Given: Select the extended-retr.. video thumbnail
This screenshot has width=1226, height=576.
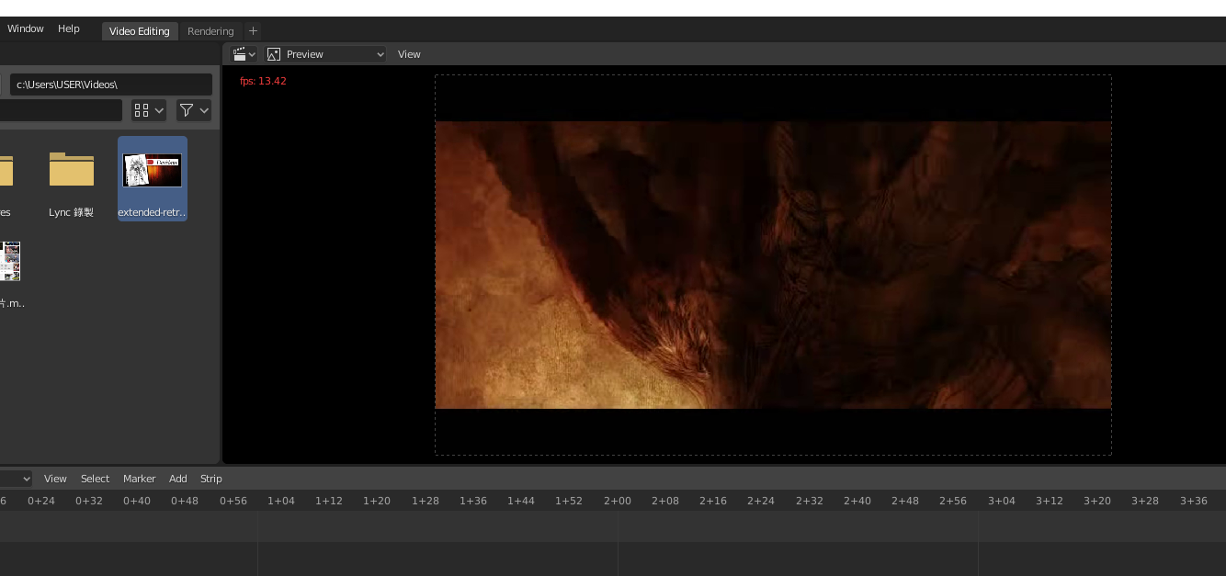Looking at the screenshot, I should (153, 178).
